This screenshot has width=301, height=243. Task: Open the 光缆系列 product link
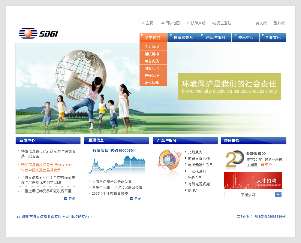195,152
